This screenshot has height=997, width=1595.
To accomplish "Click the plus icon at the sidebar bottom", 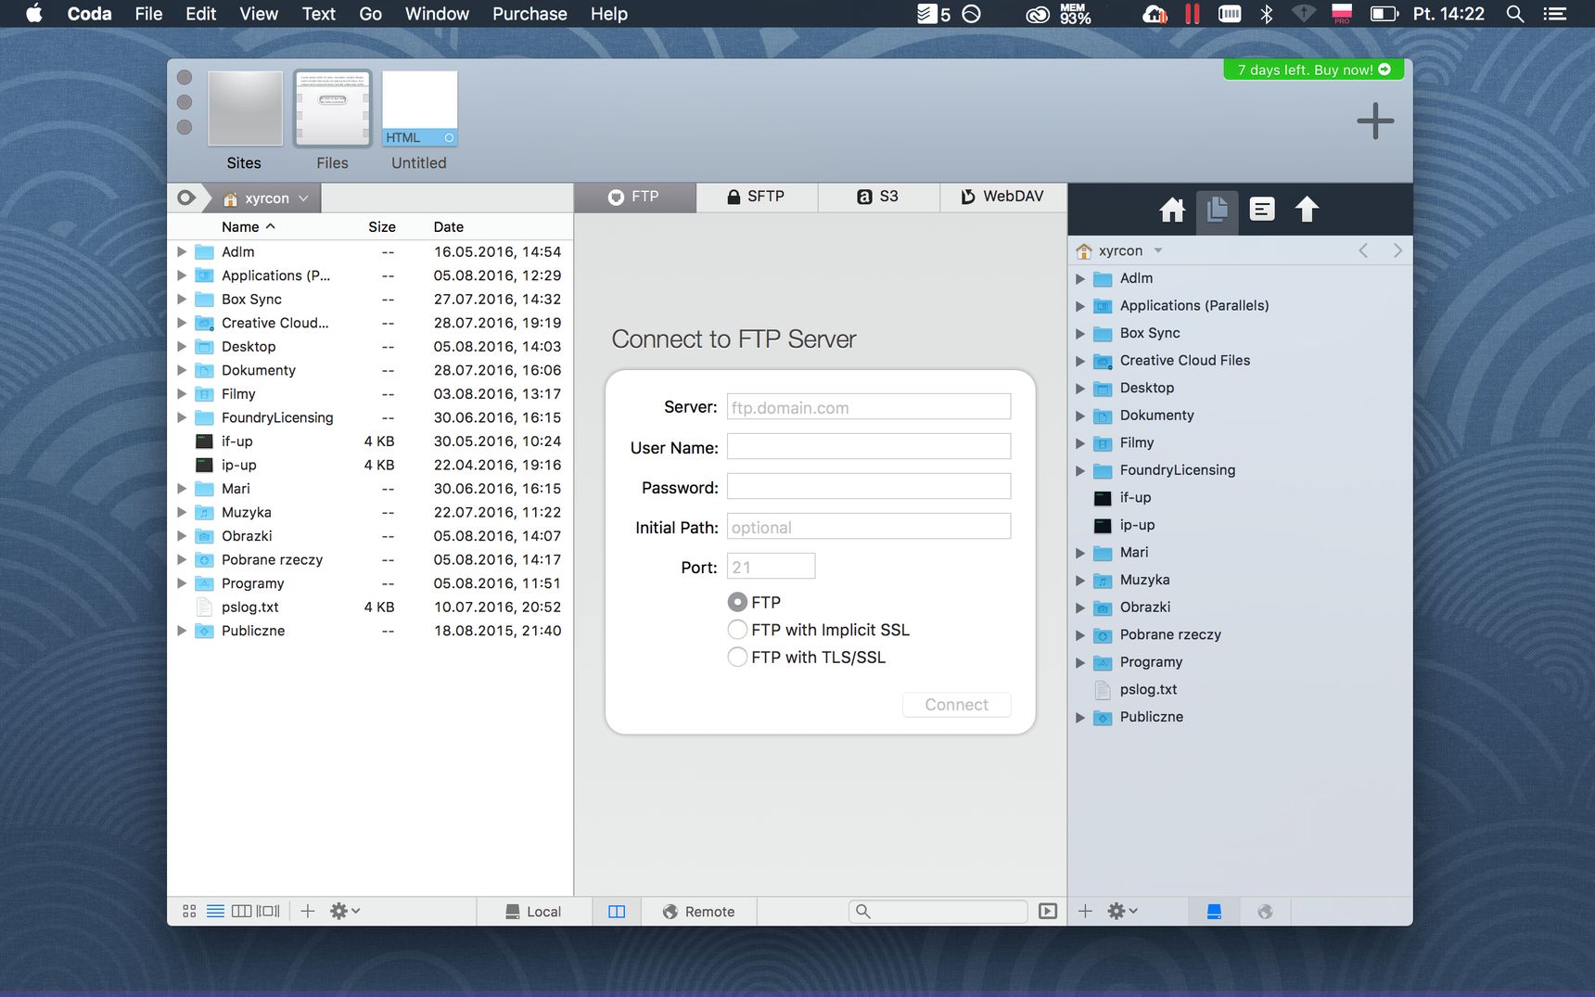I will tap(1085, 912).
